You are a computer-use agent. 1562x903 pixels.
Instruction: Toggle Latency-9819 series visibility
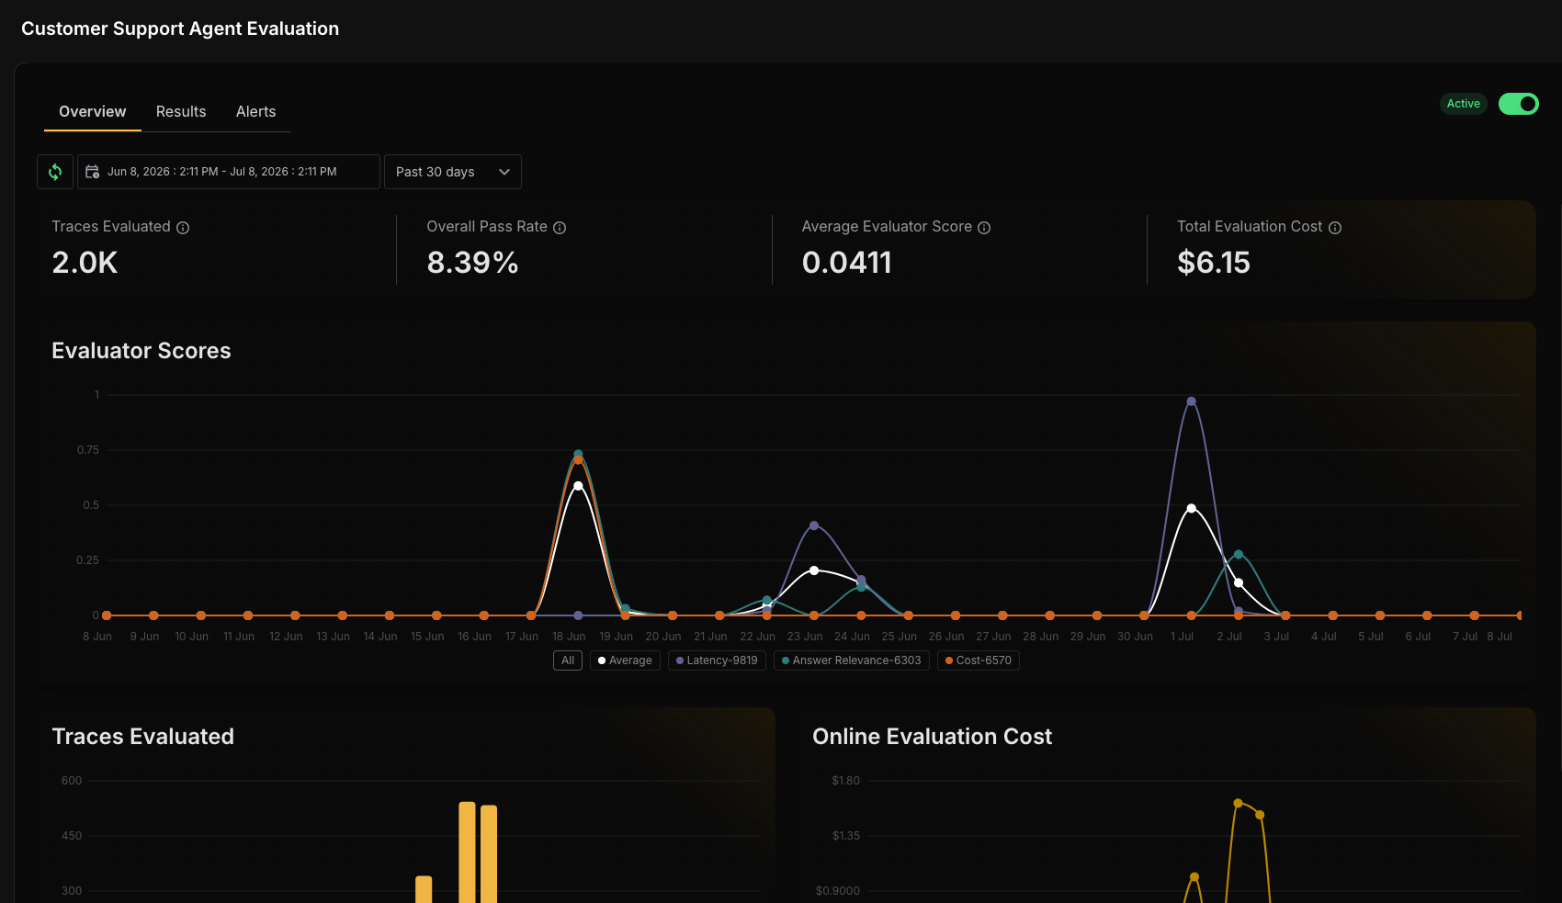(717, 660)
